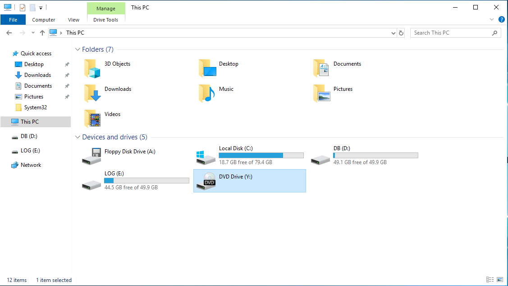Viewport: 508px width, 286px height.
Task: Open the Pictures folder icon in Folders
Action: 322,94
